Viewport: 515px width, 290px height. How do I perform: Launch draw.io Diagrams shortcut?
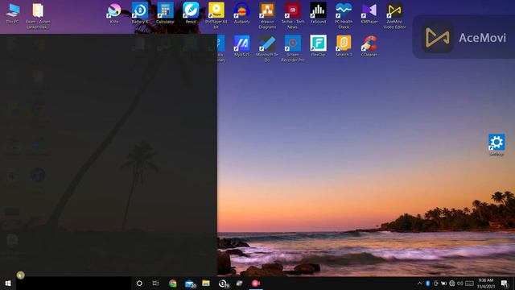pos(267,15)
